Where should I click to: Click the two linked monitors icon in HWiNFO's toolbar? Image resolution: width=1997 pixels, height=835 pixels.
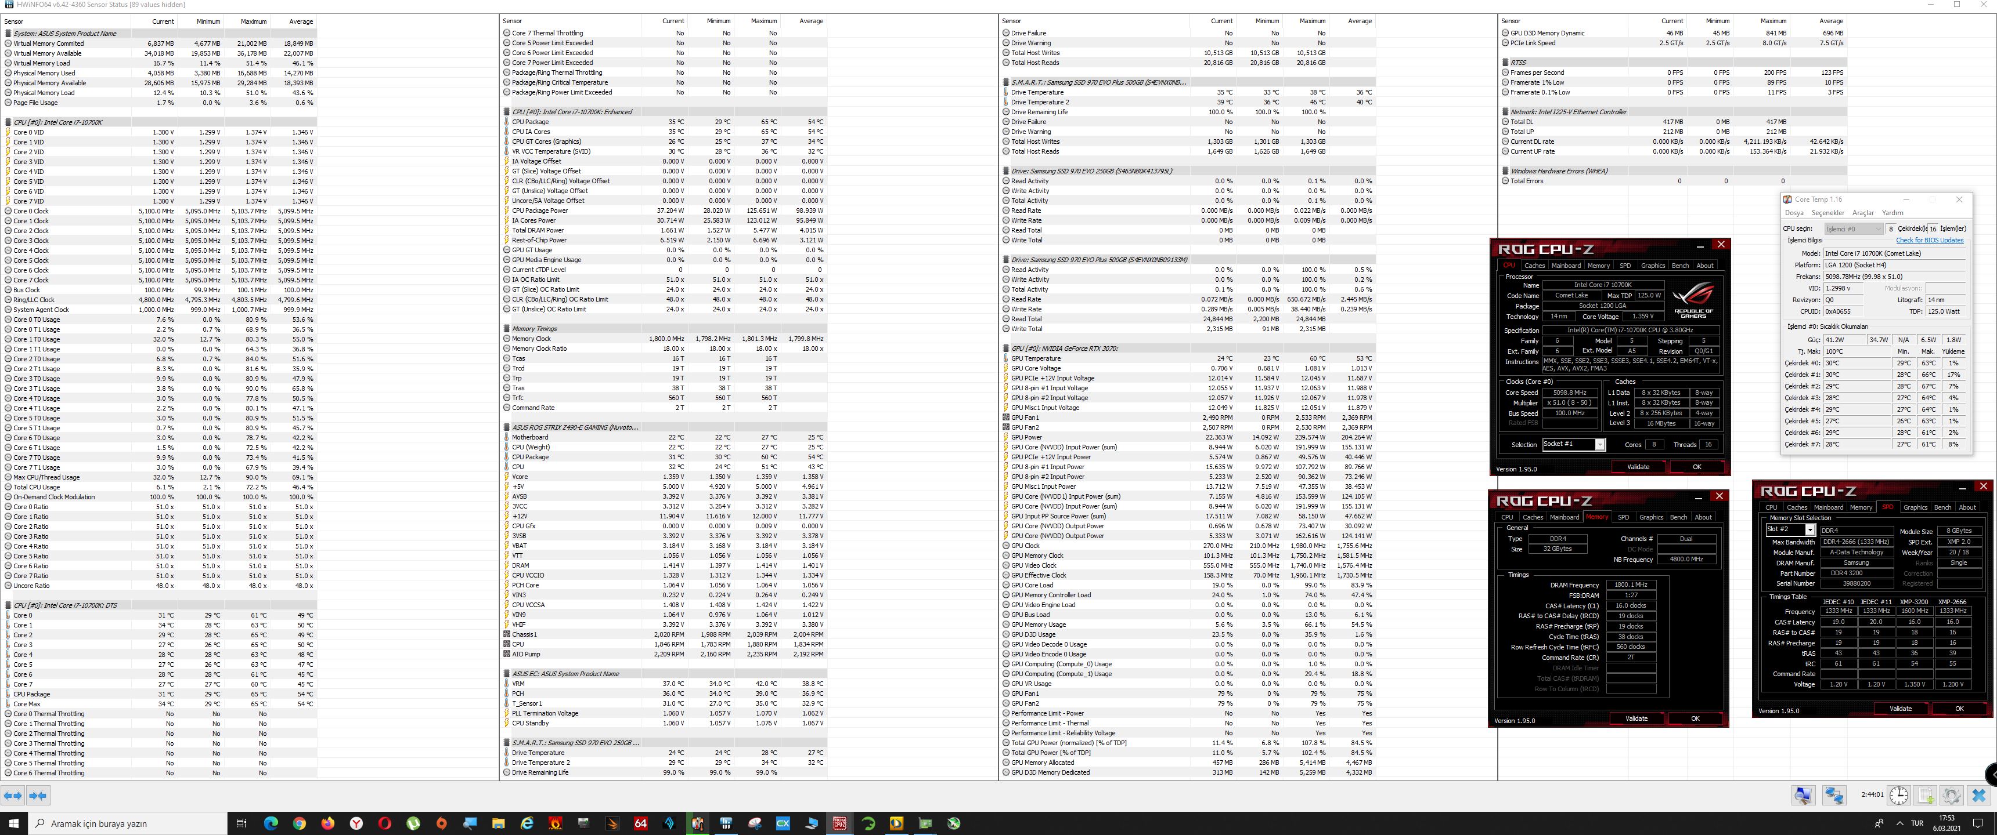coord(1834,796)
